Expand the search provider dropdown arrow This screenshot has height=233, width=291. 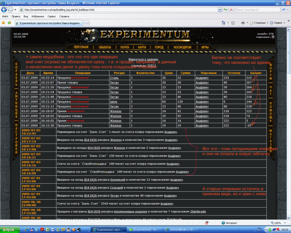pyautogui.click(x=288, y=10)
